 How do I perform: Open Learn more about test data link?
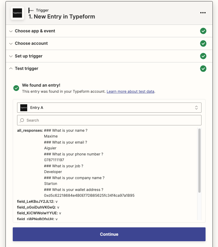click(130, 91)
